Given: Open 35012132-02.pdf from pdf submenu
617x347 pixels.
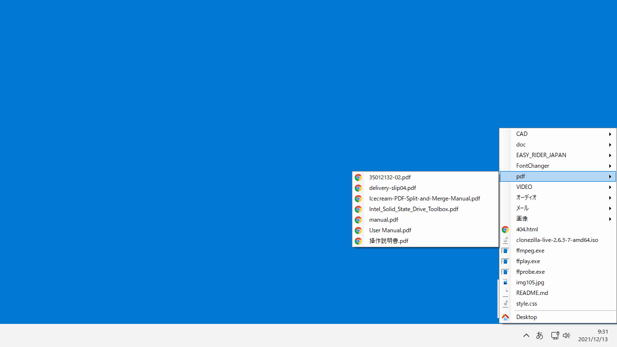Looking at the screenshot, I should click(425, 177).
